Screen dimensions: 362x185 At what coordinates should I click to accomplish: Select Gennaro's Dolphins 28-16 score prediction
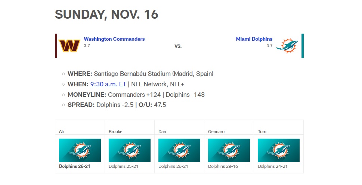(x=223, y=166)
